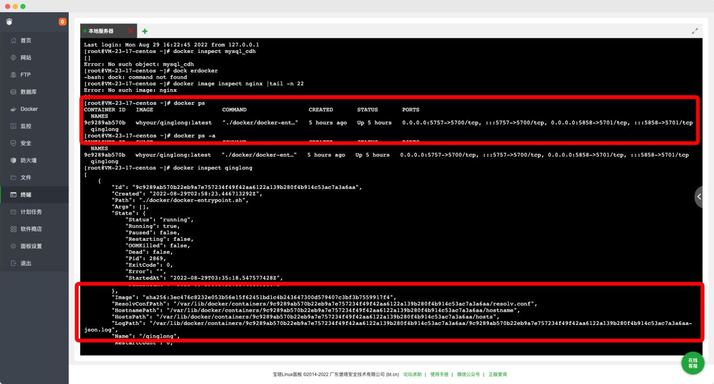Click the 防火墙 firewall icon

pyautogui.click(x=13, y=161)
